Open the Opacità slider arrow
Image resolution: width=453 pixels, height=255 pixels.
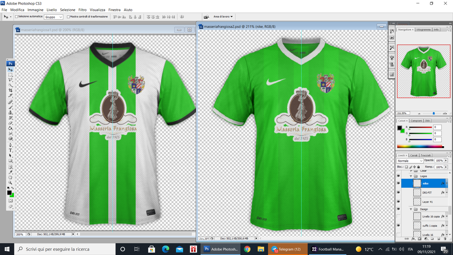pos(446,160)
